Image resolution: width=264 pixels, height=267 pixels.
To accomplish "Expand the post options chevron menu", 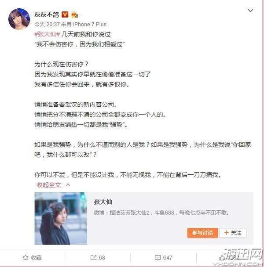I will [250, 11].
